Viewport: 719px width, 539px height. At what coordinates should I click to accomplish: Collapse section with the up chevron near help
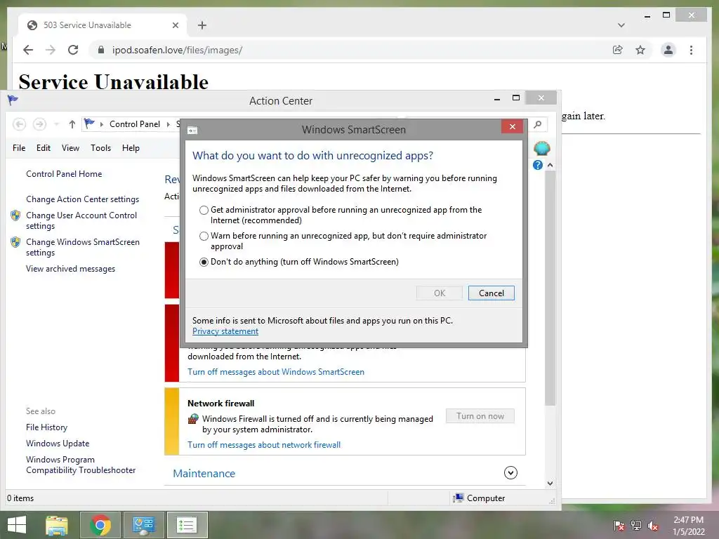(550, 165)
